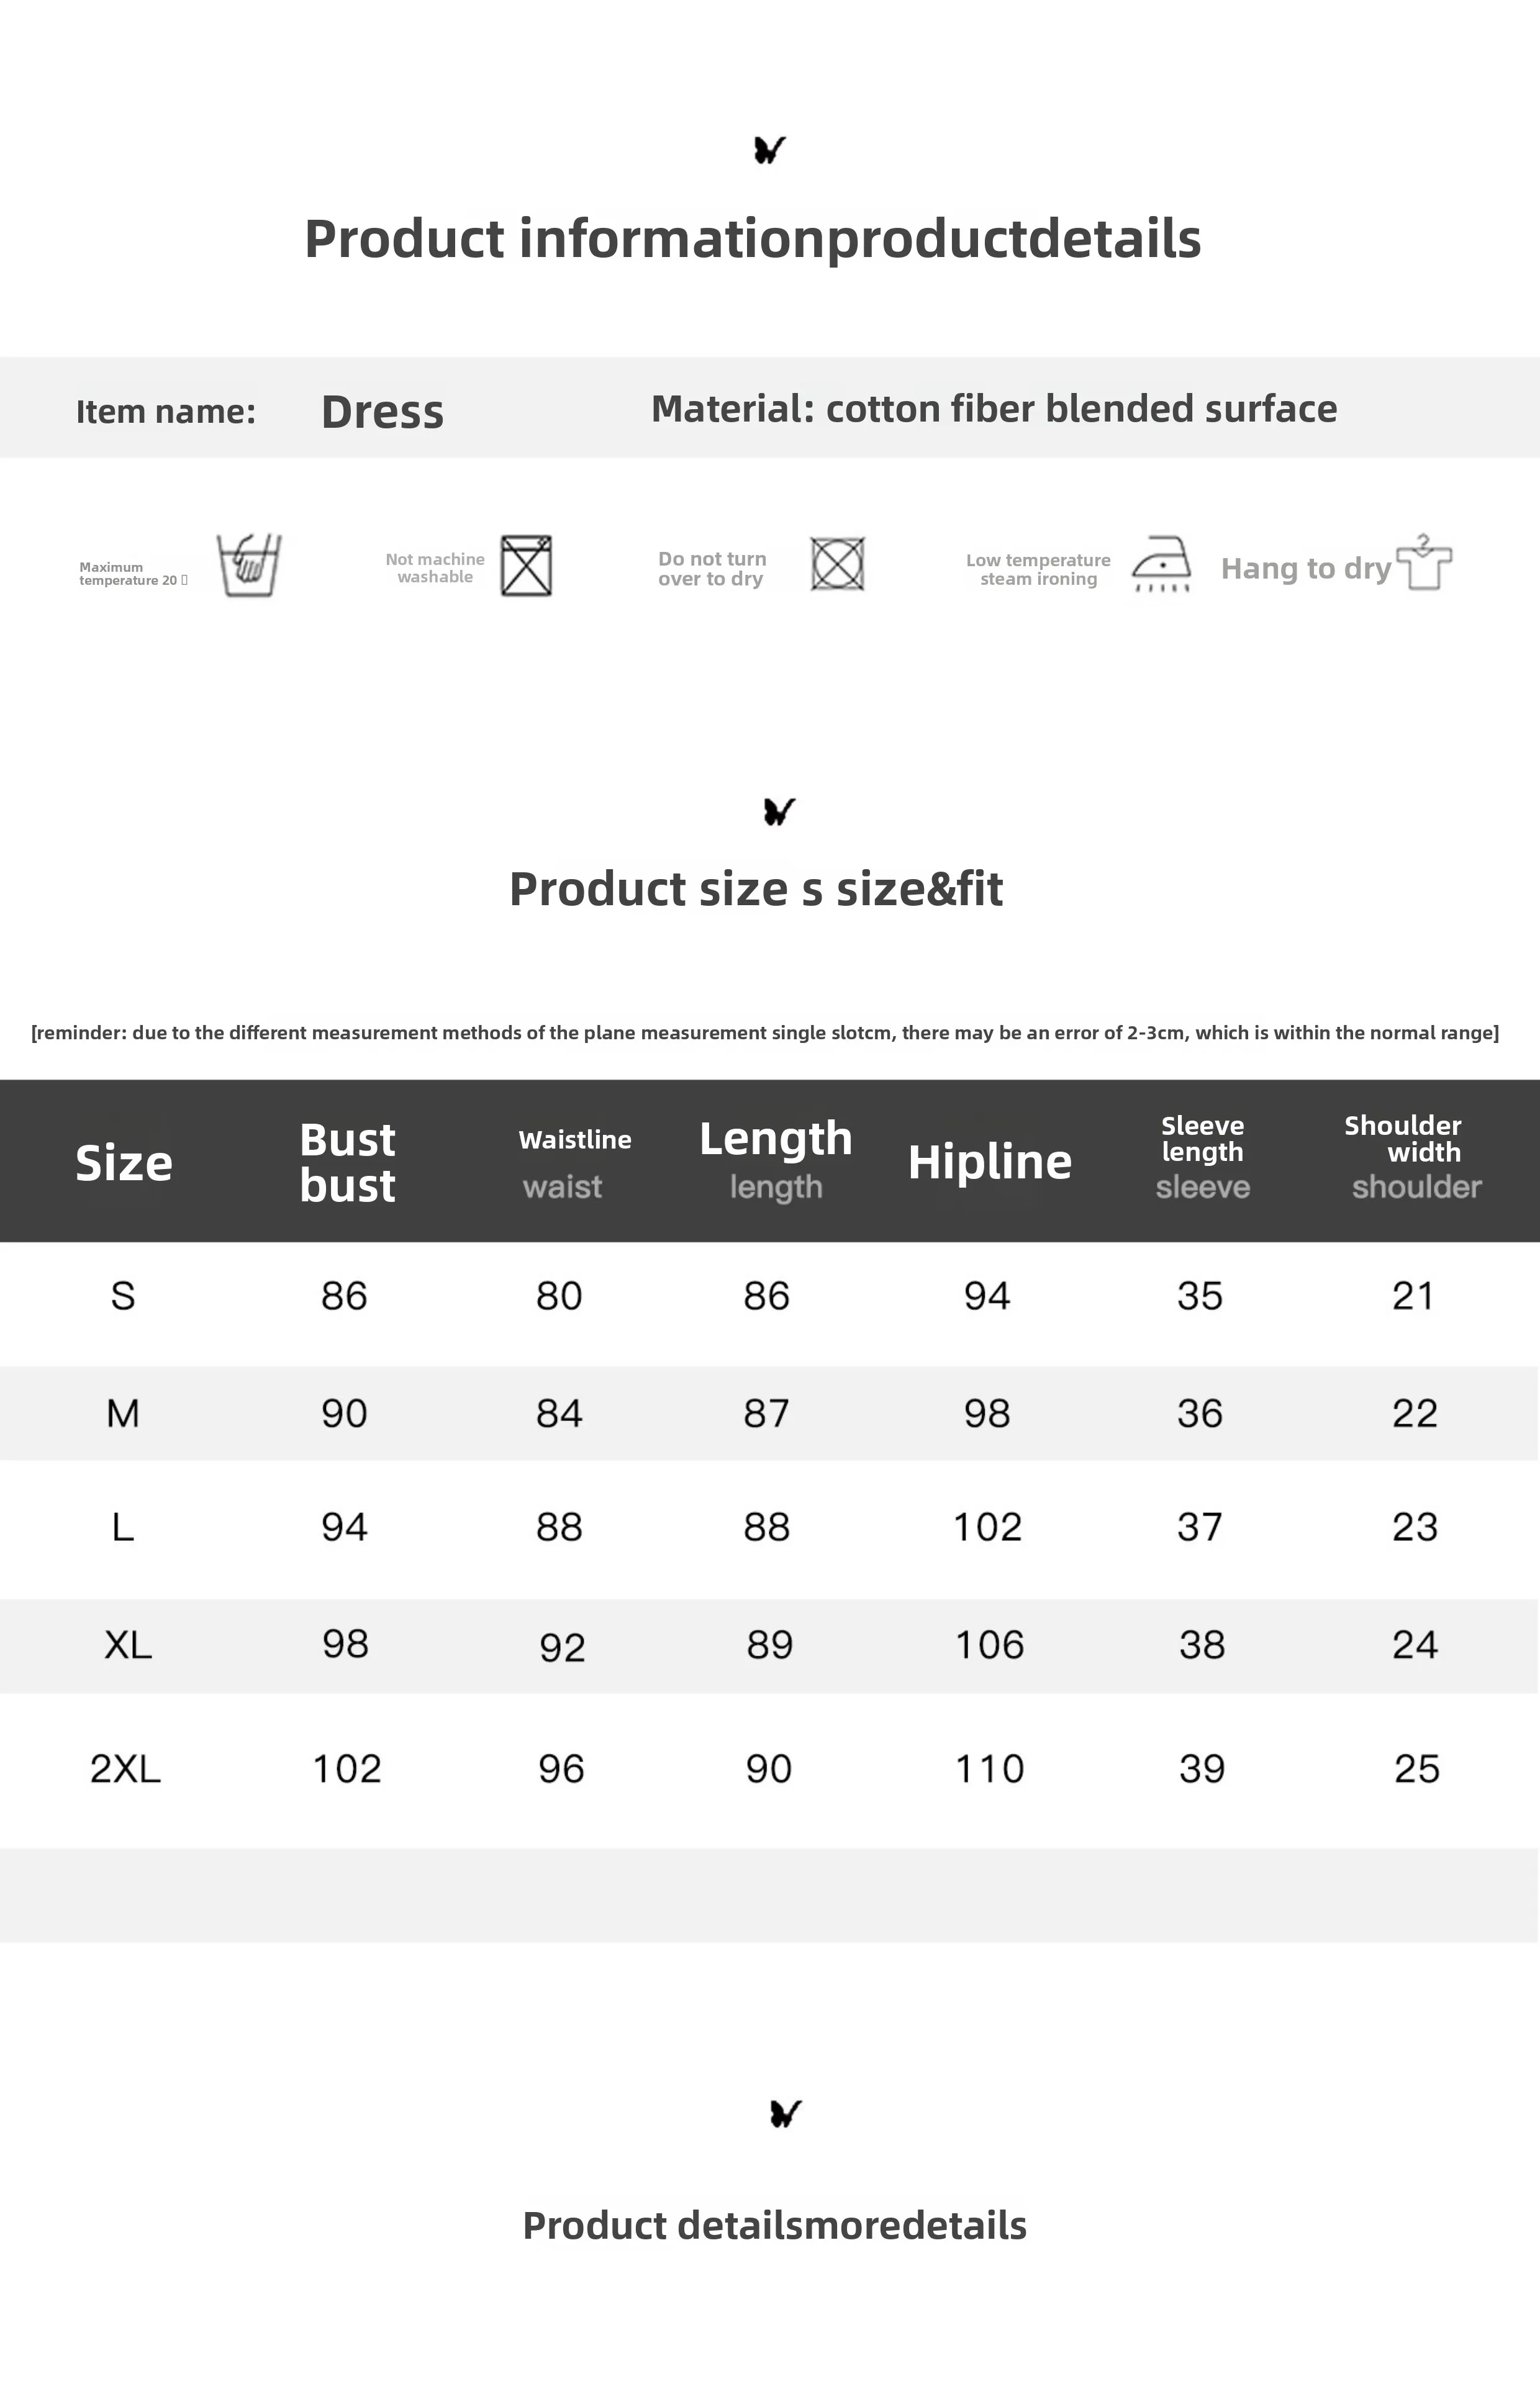The height and width of the screenshot is (2384, 1540).
Task: Click the hand wash tub icon
Action: click(x=249, y=565)
